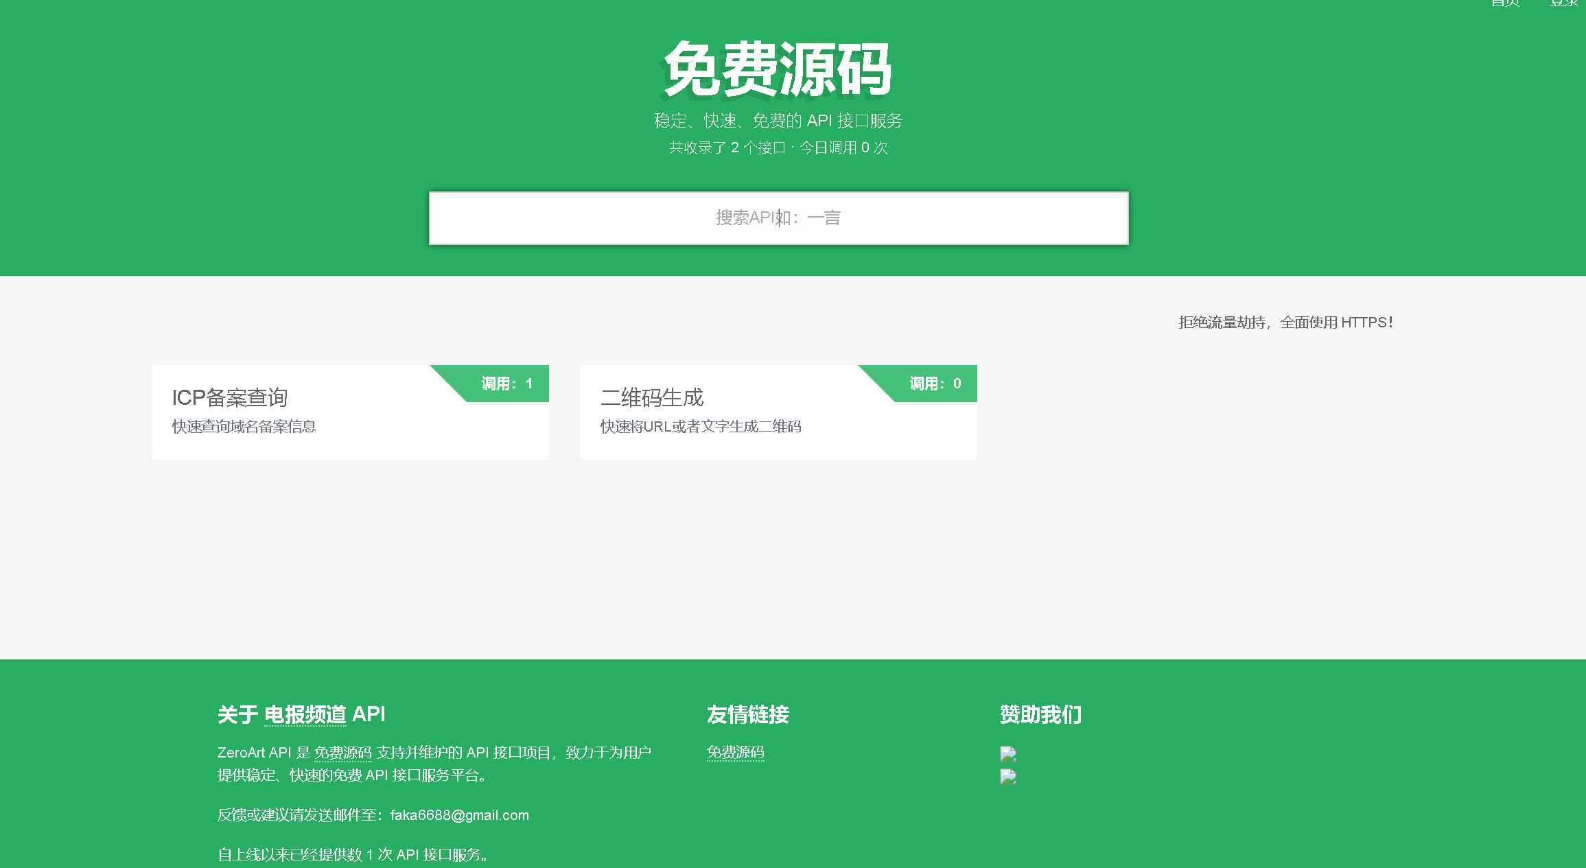Click the first donation QR image under 赞助我们
Image resolution: width=1586 pixels, height=868 pixels.
tap(1007, 753)
